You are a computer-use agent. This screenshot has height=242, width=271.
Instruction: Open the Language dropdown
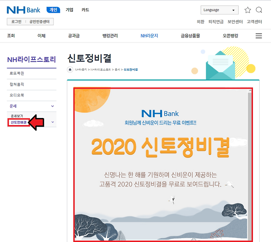click(219, 10)
